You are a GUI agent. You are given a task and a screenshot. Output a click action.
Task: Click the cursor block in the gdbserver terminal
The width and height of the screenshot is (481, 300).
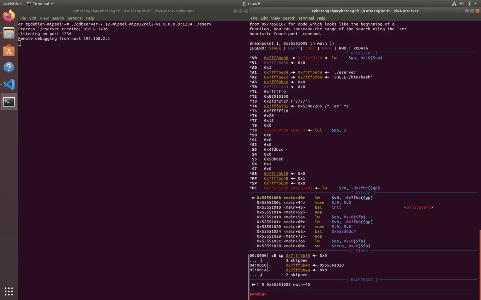tap(20, 43)
